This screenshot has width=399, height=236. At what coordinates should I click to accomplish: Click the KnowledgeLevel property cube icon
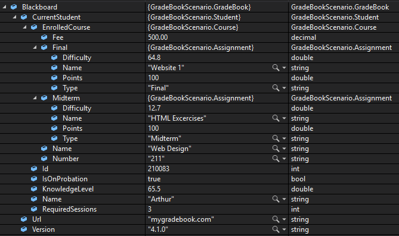34,189
